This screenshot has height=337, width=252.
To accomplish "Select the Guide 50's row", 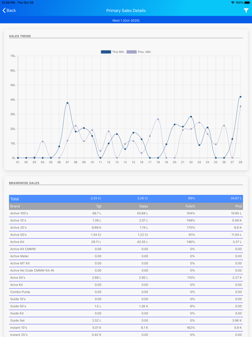I will 126,306.
